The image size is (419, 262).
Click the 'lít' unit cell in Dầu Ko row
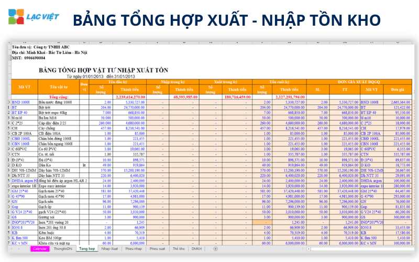(x=84, y=165)
